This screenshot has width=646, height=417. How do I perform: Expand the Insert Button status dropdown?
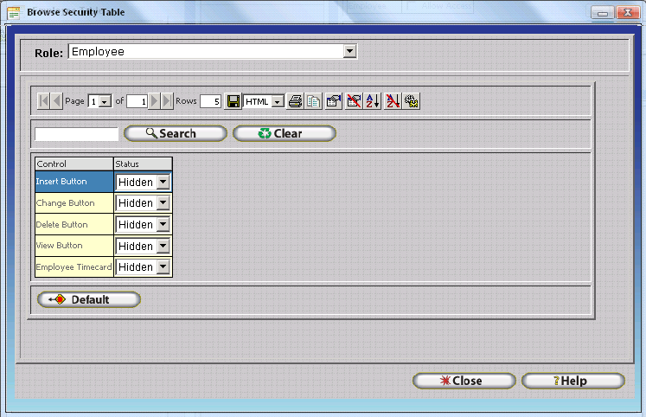163,182
